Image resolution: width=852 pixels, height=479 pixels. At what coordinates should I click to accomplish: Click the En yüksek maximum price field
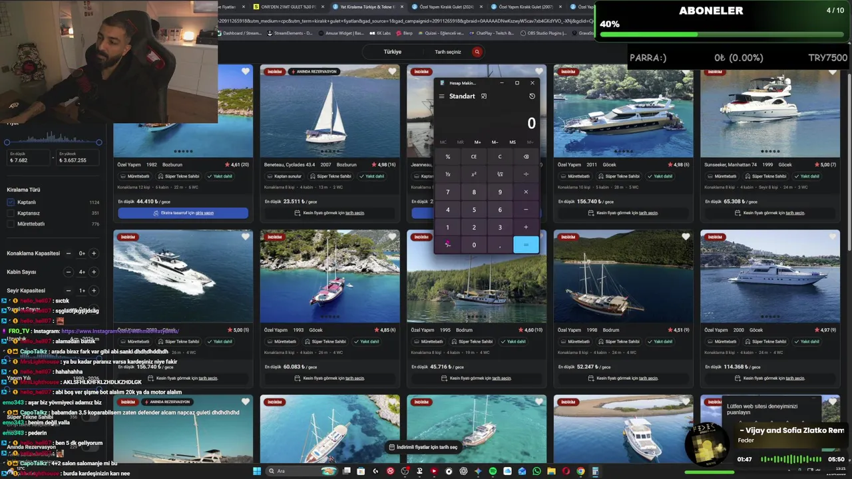point(79,158)
